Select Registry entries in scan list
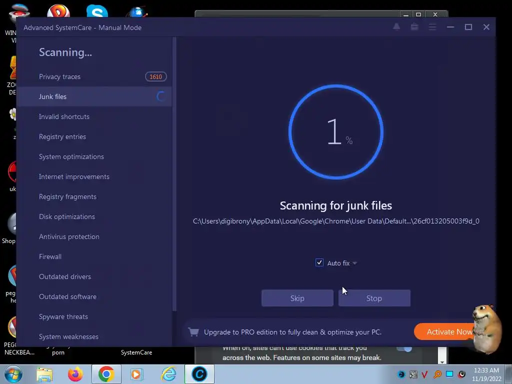The height and width of the screenshot is (384, 512). pyautogui.click(x=94, y=136)
